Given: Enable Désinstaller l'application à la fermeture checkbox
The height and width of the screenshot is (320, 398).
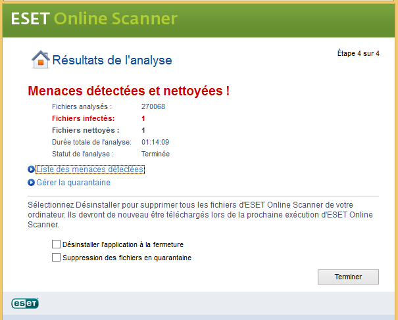Looking at the screenshot, I should point(56,244).
